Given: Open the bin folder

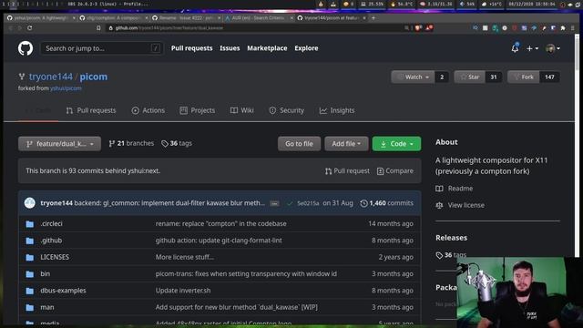Looking at the screenshot, I should click(45, 273).
